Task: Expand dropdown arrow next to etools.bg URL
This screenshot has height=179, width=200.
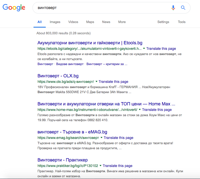Action: click(144, 49)
